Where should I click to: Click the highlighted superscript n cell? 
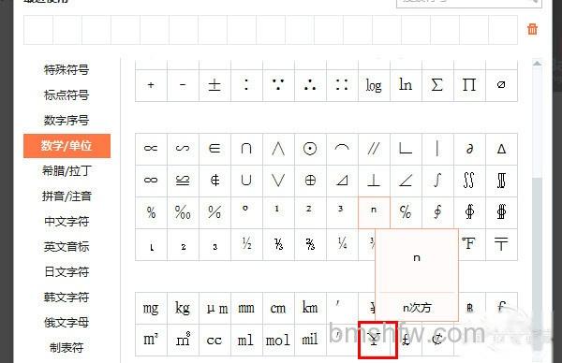coord(374,212)
